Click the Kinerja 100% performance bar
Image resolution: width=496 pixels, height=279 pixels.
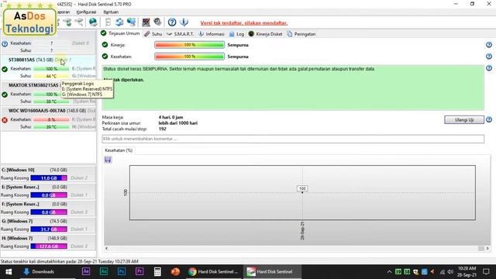tap(189, 45)
